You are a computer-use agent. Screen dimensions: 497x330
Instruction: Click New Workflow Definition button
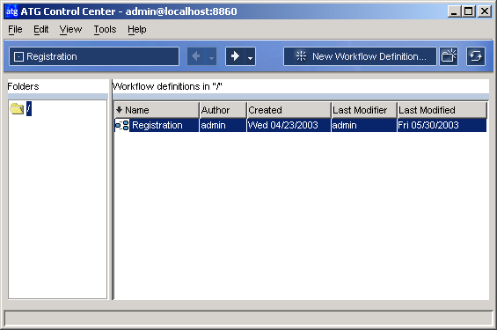click(x=360, y=56)
